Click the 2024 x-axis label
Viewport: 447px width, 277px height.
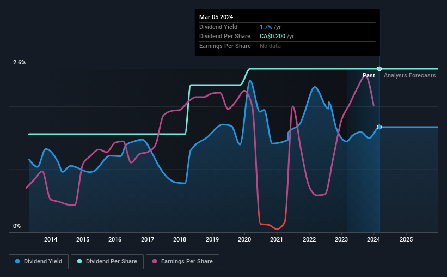tap(373, 239)
